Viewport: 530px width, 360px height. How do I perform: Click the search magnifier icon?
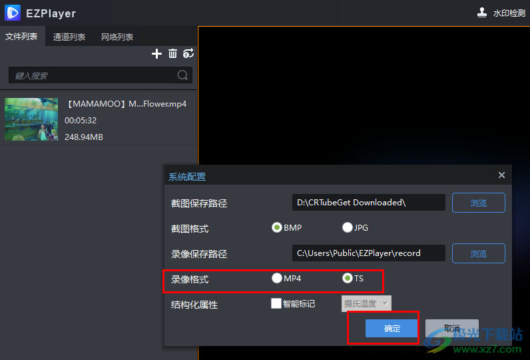point(182,75)
